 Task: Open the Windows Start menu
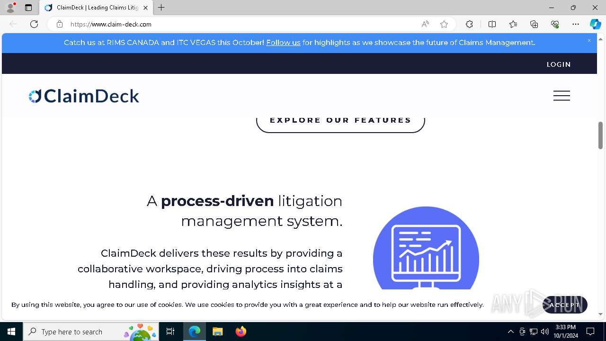click(11, 332)
